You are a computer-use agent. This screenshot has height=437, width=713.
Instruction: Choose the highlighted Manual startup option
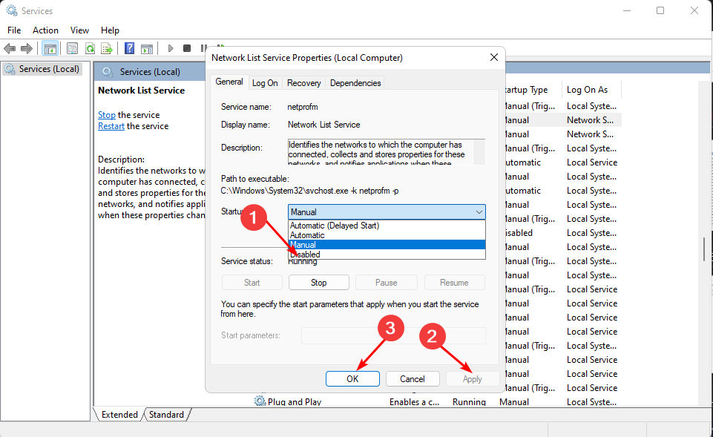coord(387,245)
